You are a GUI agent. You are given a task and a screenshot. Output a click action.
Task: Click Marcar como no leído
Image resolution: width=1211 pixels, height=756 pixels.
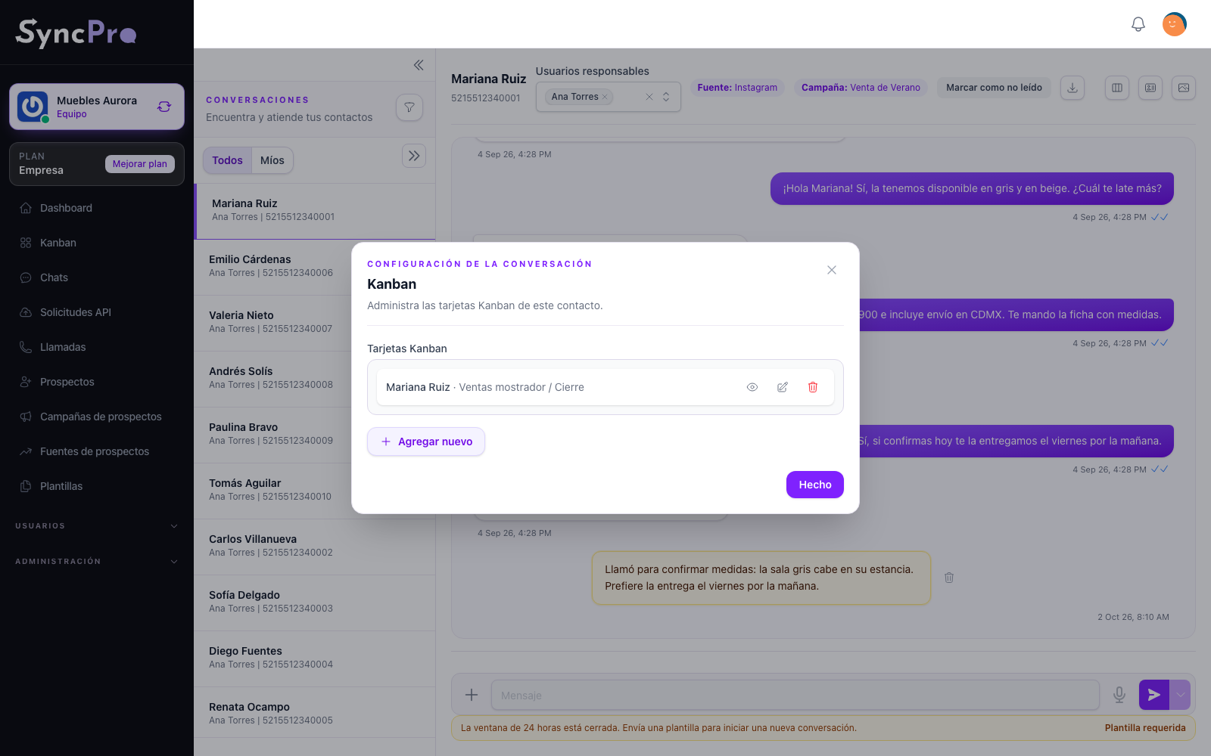(x=994, y=88)
